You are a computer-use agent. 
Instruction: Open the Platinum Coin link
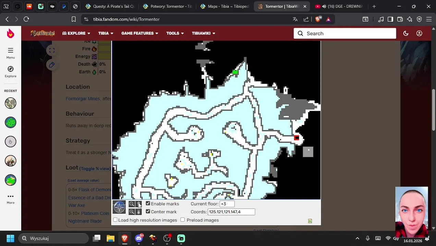click(95, 213)
